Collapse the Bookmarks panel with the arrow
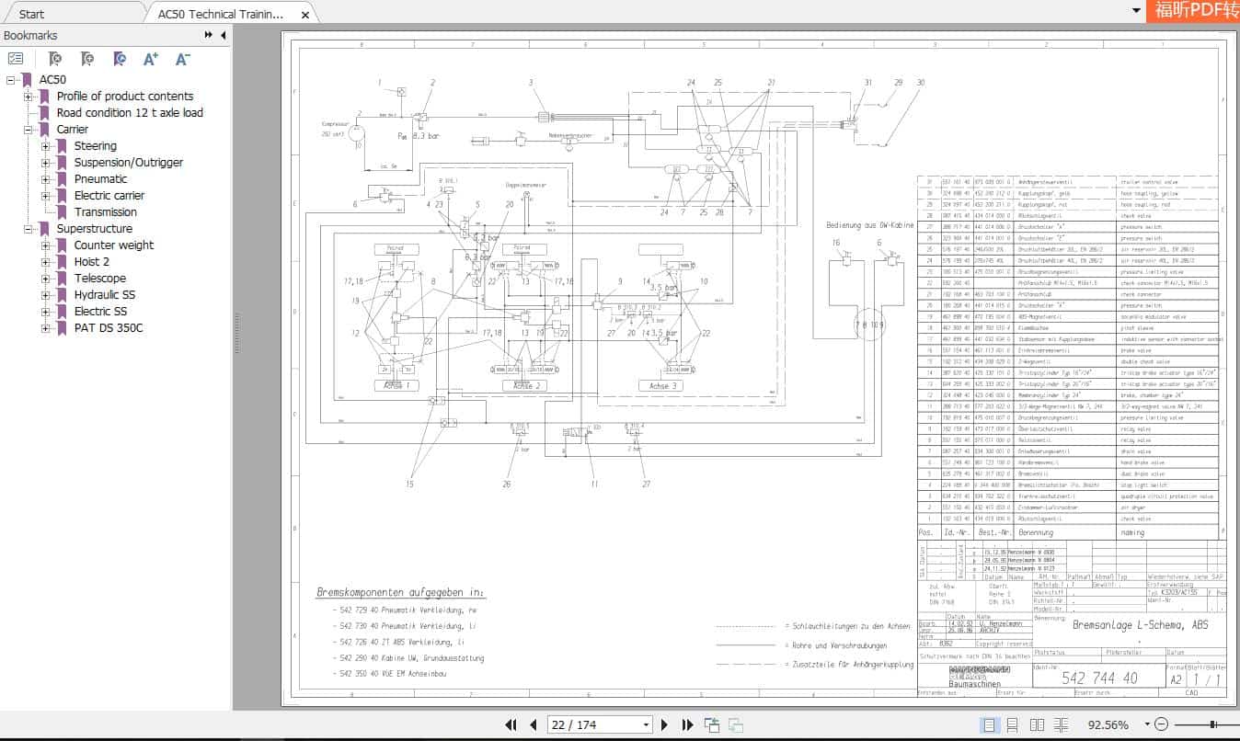This screenshot has width=1240, height=741. (223, 35)
